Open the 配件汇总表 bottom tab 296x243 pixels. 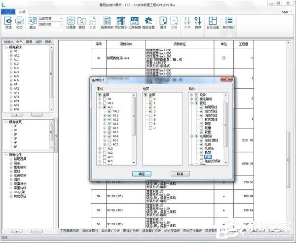(131, 231)
